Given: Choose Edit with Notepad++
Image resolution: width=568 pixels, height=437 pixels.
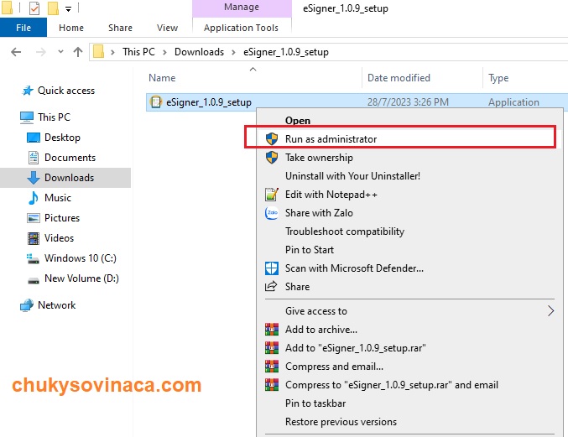Looking at the screenshot, I should click(409, 195).
